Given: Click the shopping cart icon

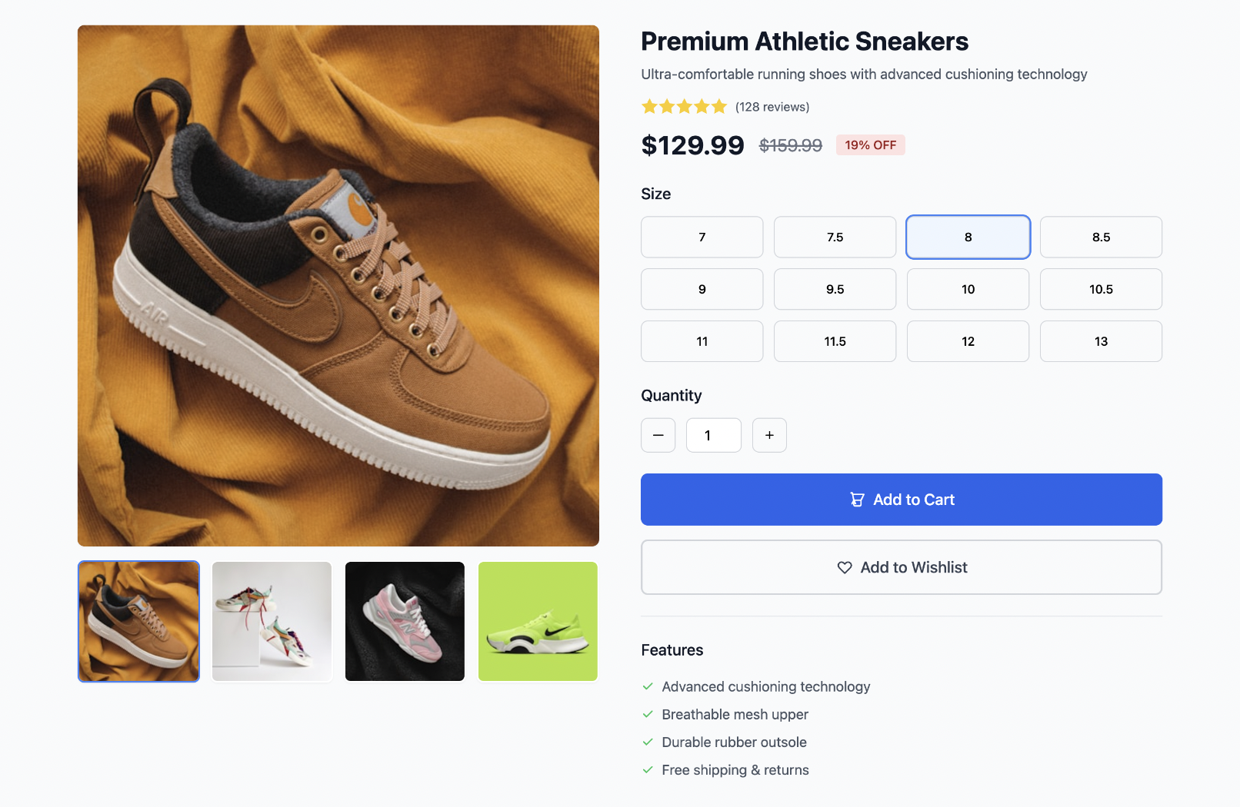Looking at the screenshot, I should 857,500.
